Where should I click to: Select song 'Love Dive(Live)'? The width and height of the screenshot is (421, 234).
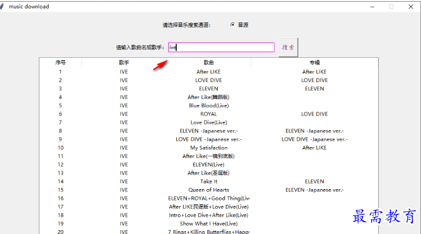pos(209,122)
